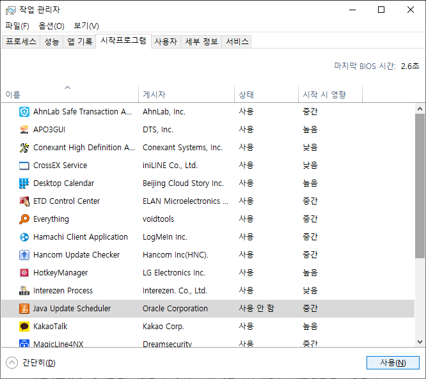This screenshot has height=379, width=426.
Task: Select the HotkeyManager entry name
Action: tap(60, 272)
